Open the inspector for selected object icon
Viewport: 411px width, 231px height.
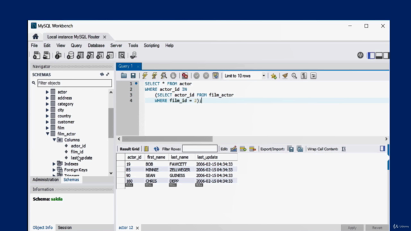[58, 55]
